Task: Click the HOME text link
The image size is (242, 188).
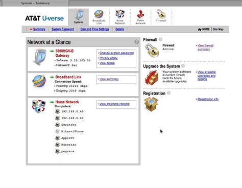Action: pyautogui.click(x=206, y=29)
